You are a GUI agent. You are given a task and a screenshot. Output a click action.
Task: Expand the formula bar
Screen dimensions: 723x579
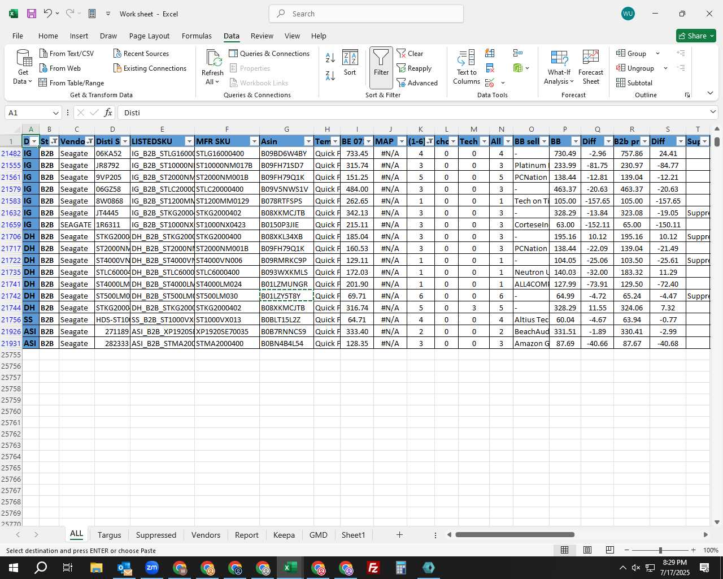713,112
